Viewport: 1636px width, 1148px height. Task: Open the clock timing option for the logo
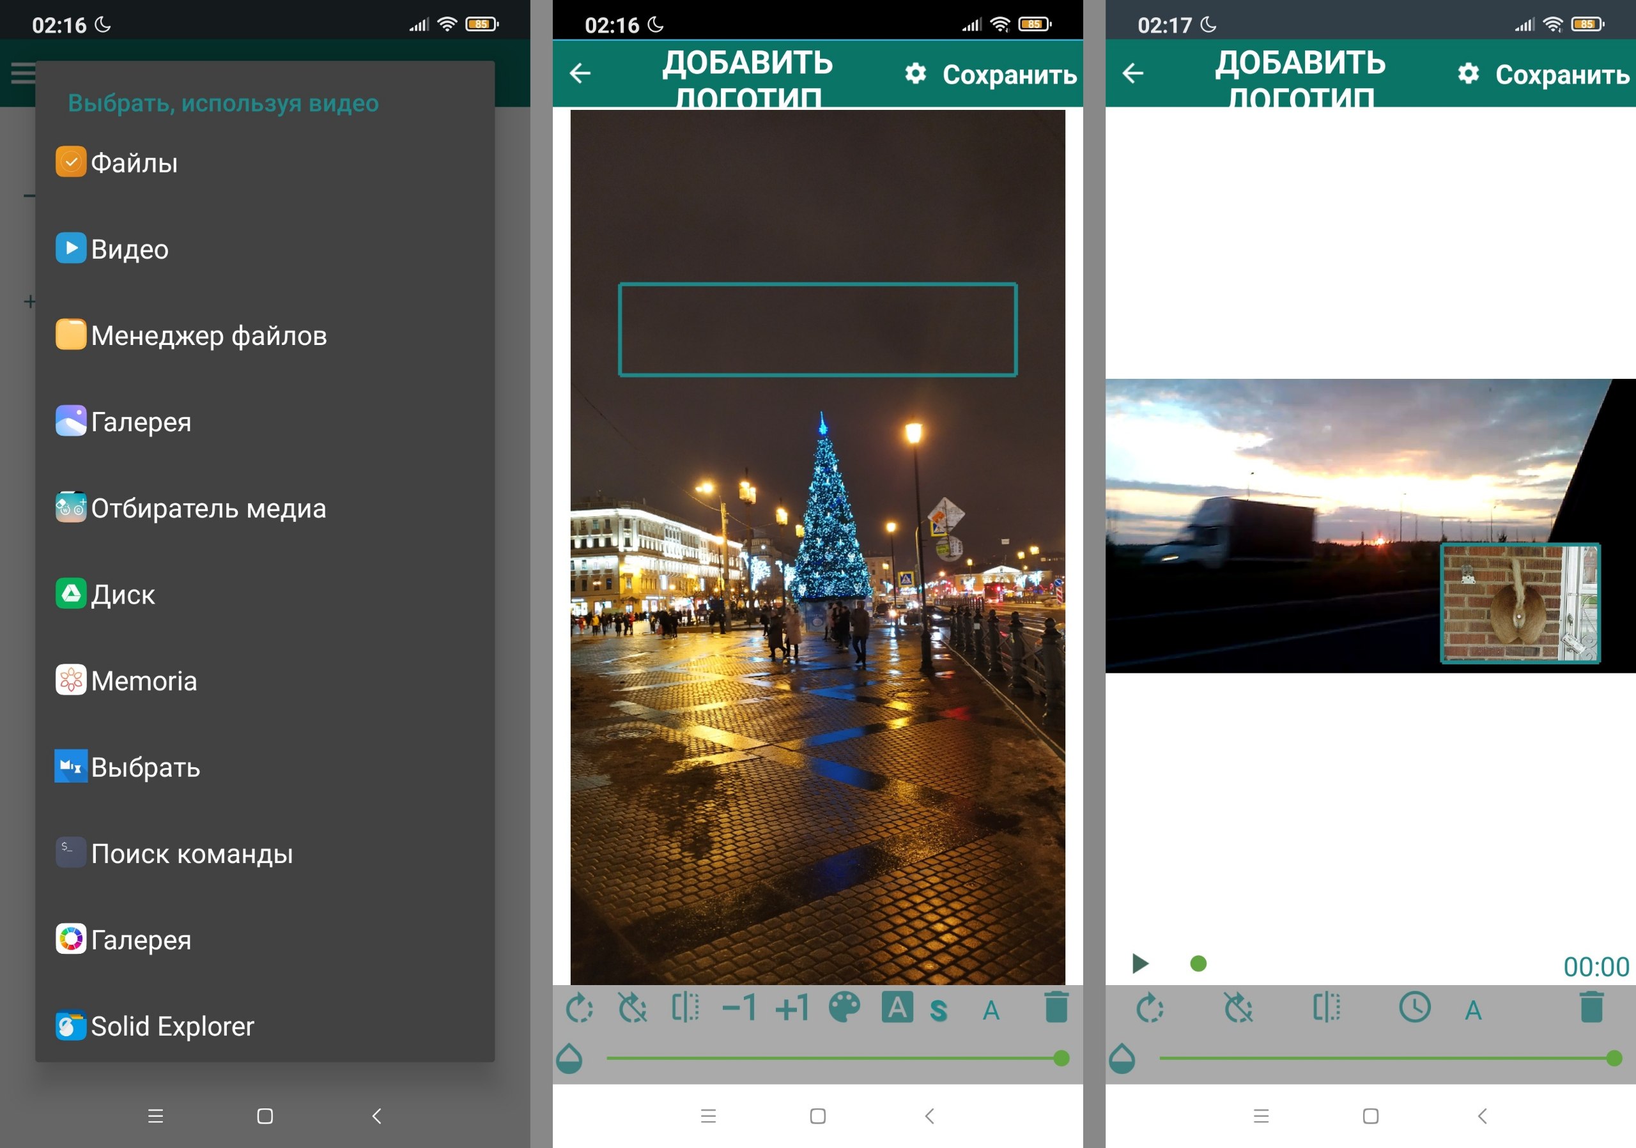point(1415,1007)
